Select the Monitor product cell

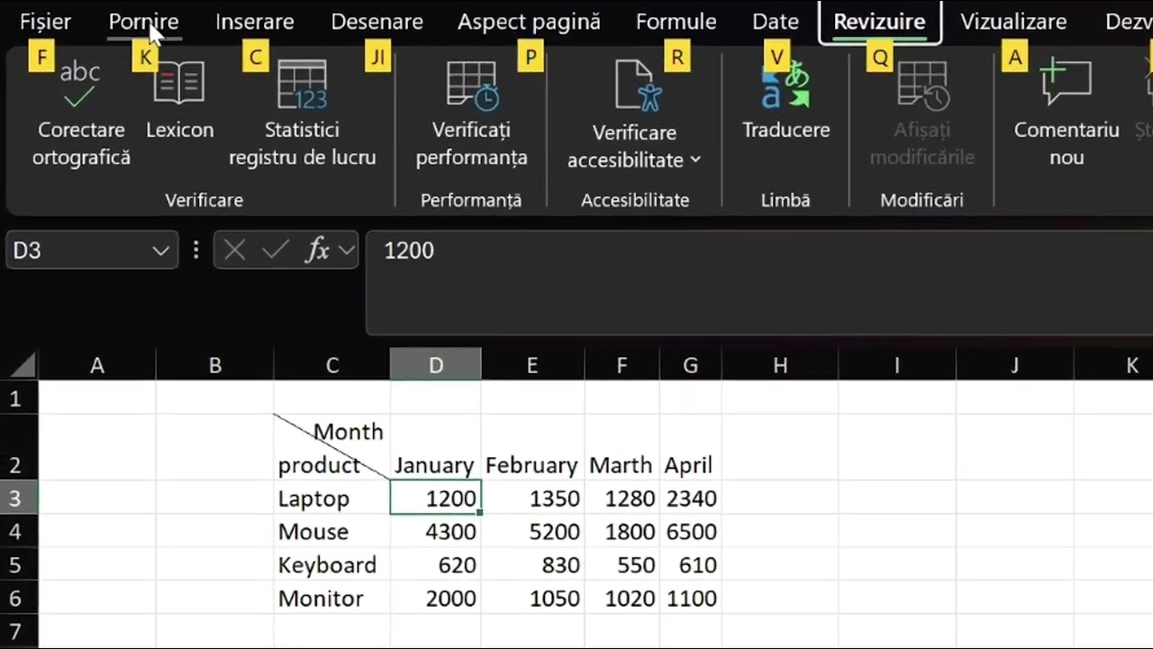tap(332, 599)
